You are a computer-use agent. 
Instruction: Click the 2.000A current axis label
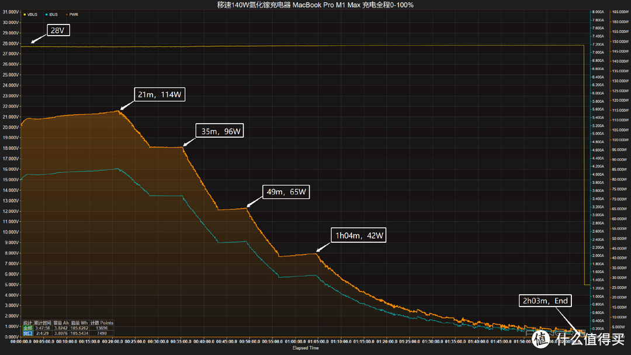click(x=598, y=256)
